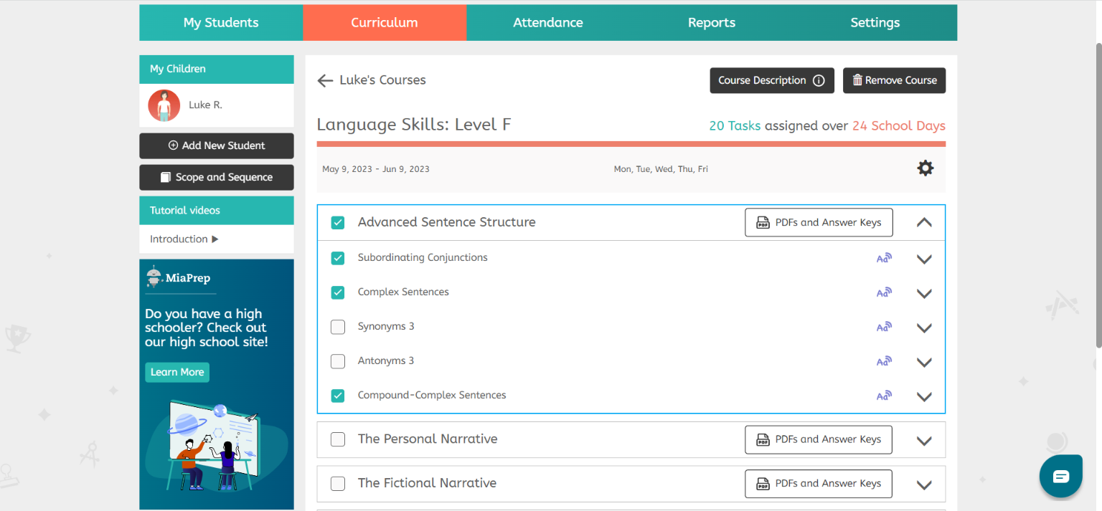Click the read-aloud icon for Synonyms 3
Screen dimensions: 1102x511
tap(884, 326)
